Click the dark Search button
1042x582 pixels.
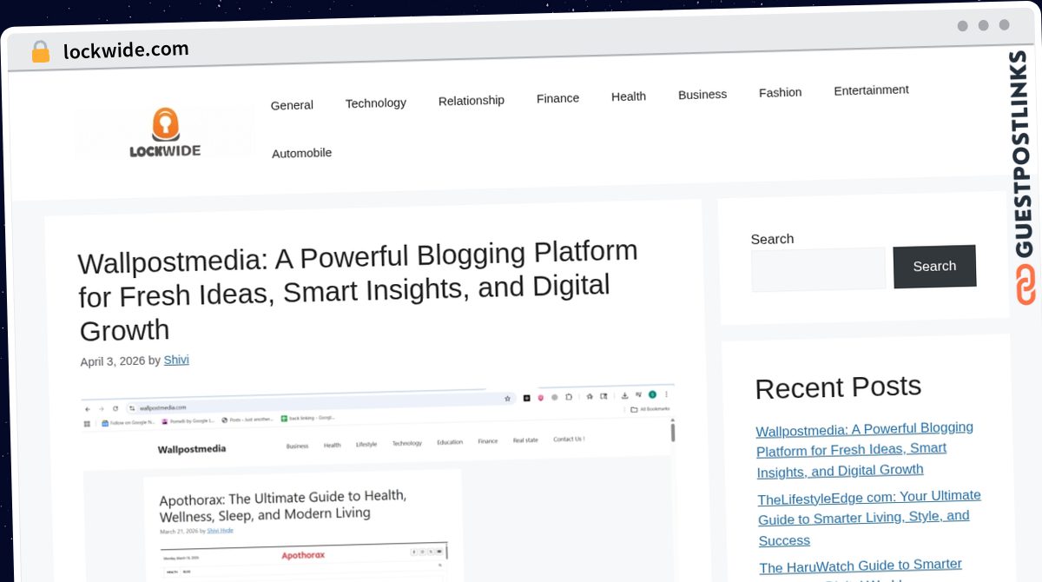pyautogui.click(x=934, y=267)
